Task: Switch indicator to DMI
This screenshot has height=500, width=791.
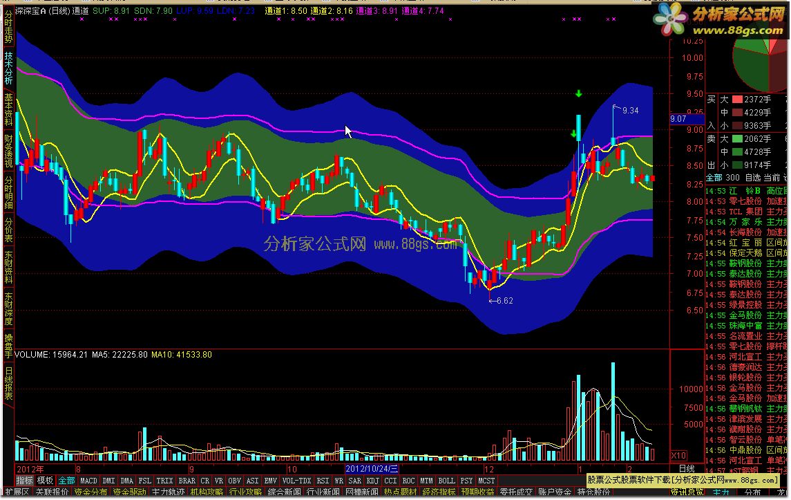Action: 108,481
